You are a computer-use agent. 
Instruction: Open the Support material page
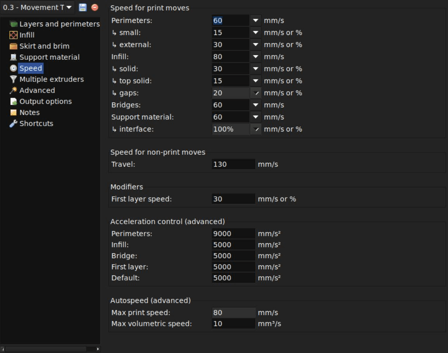pos(50,57)
